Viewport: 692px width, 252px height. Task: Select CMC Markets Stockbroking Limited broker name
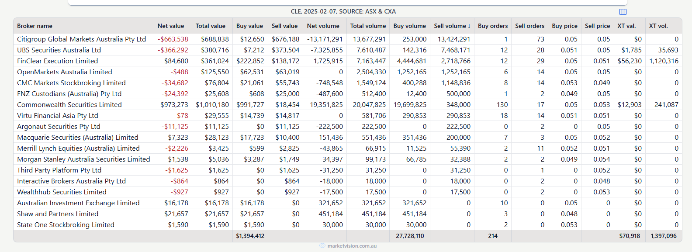(72, 83)
